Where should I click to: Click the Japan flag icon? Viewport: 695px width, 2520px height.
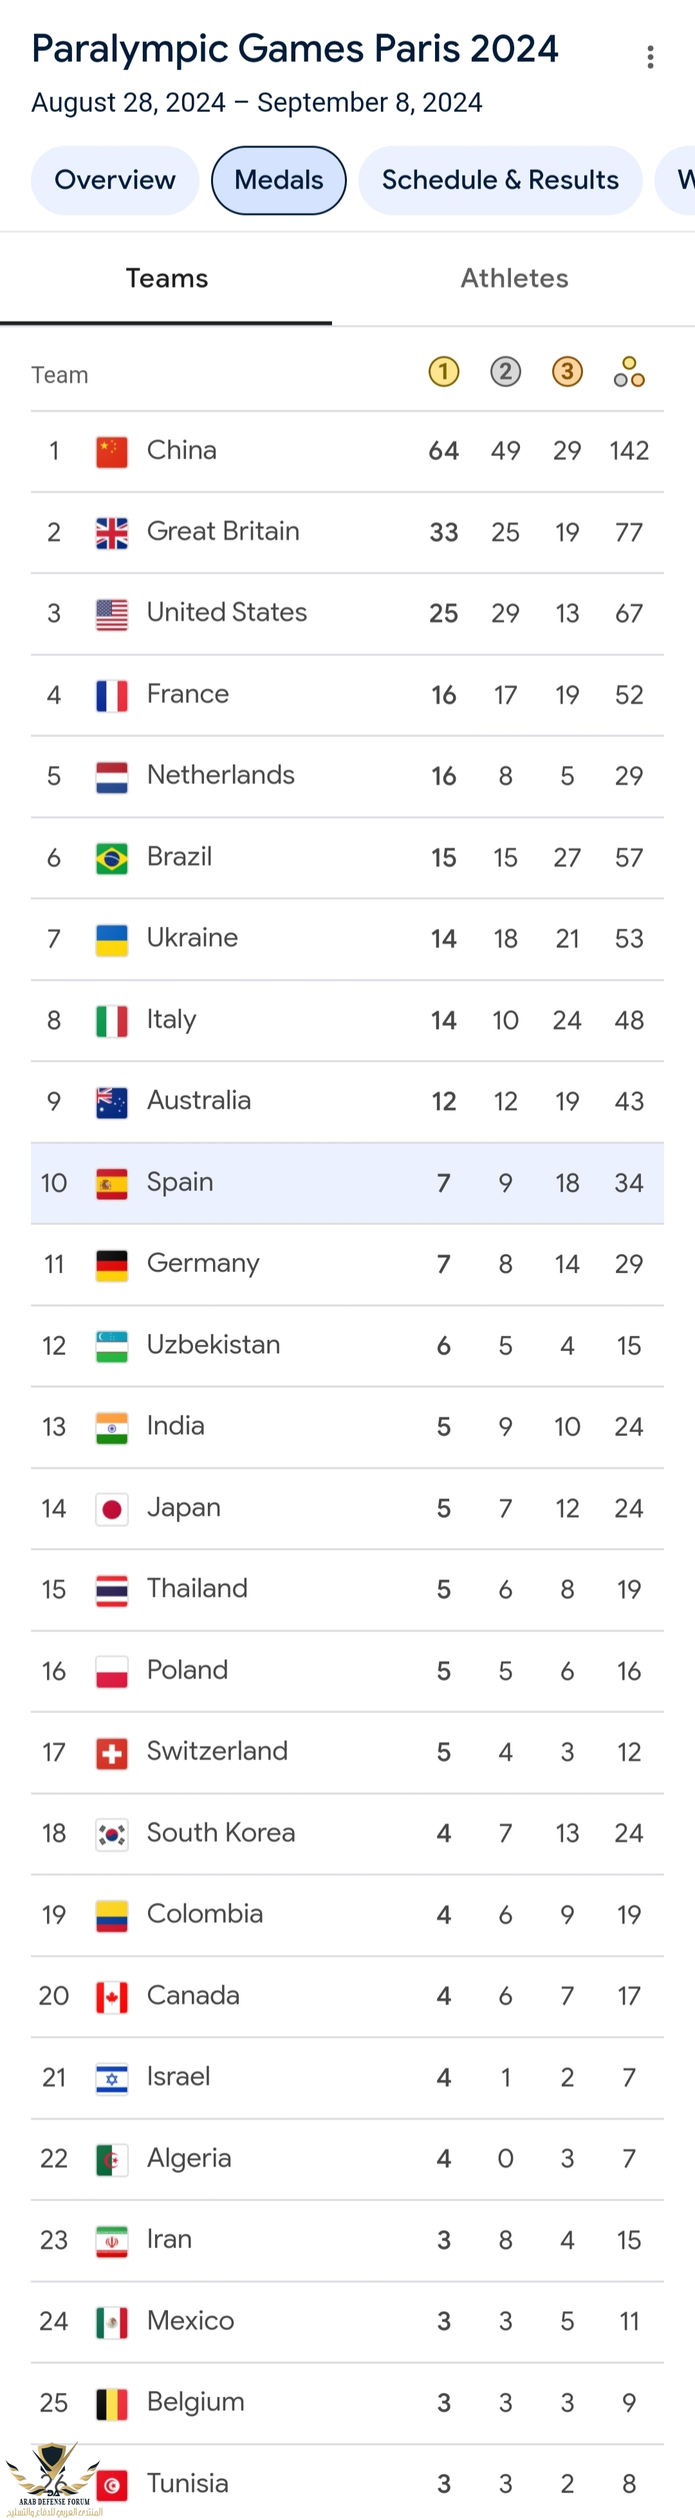(111, 1509)
